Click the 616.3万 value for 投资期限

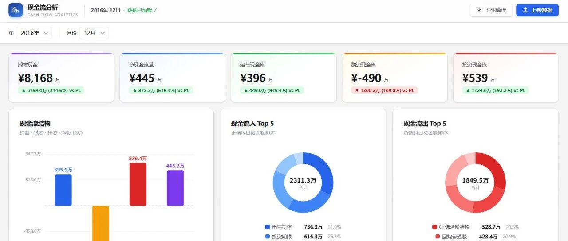[x=313, y=237]
